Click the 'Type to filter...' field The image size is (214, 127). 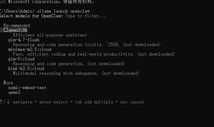85,16
